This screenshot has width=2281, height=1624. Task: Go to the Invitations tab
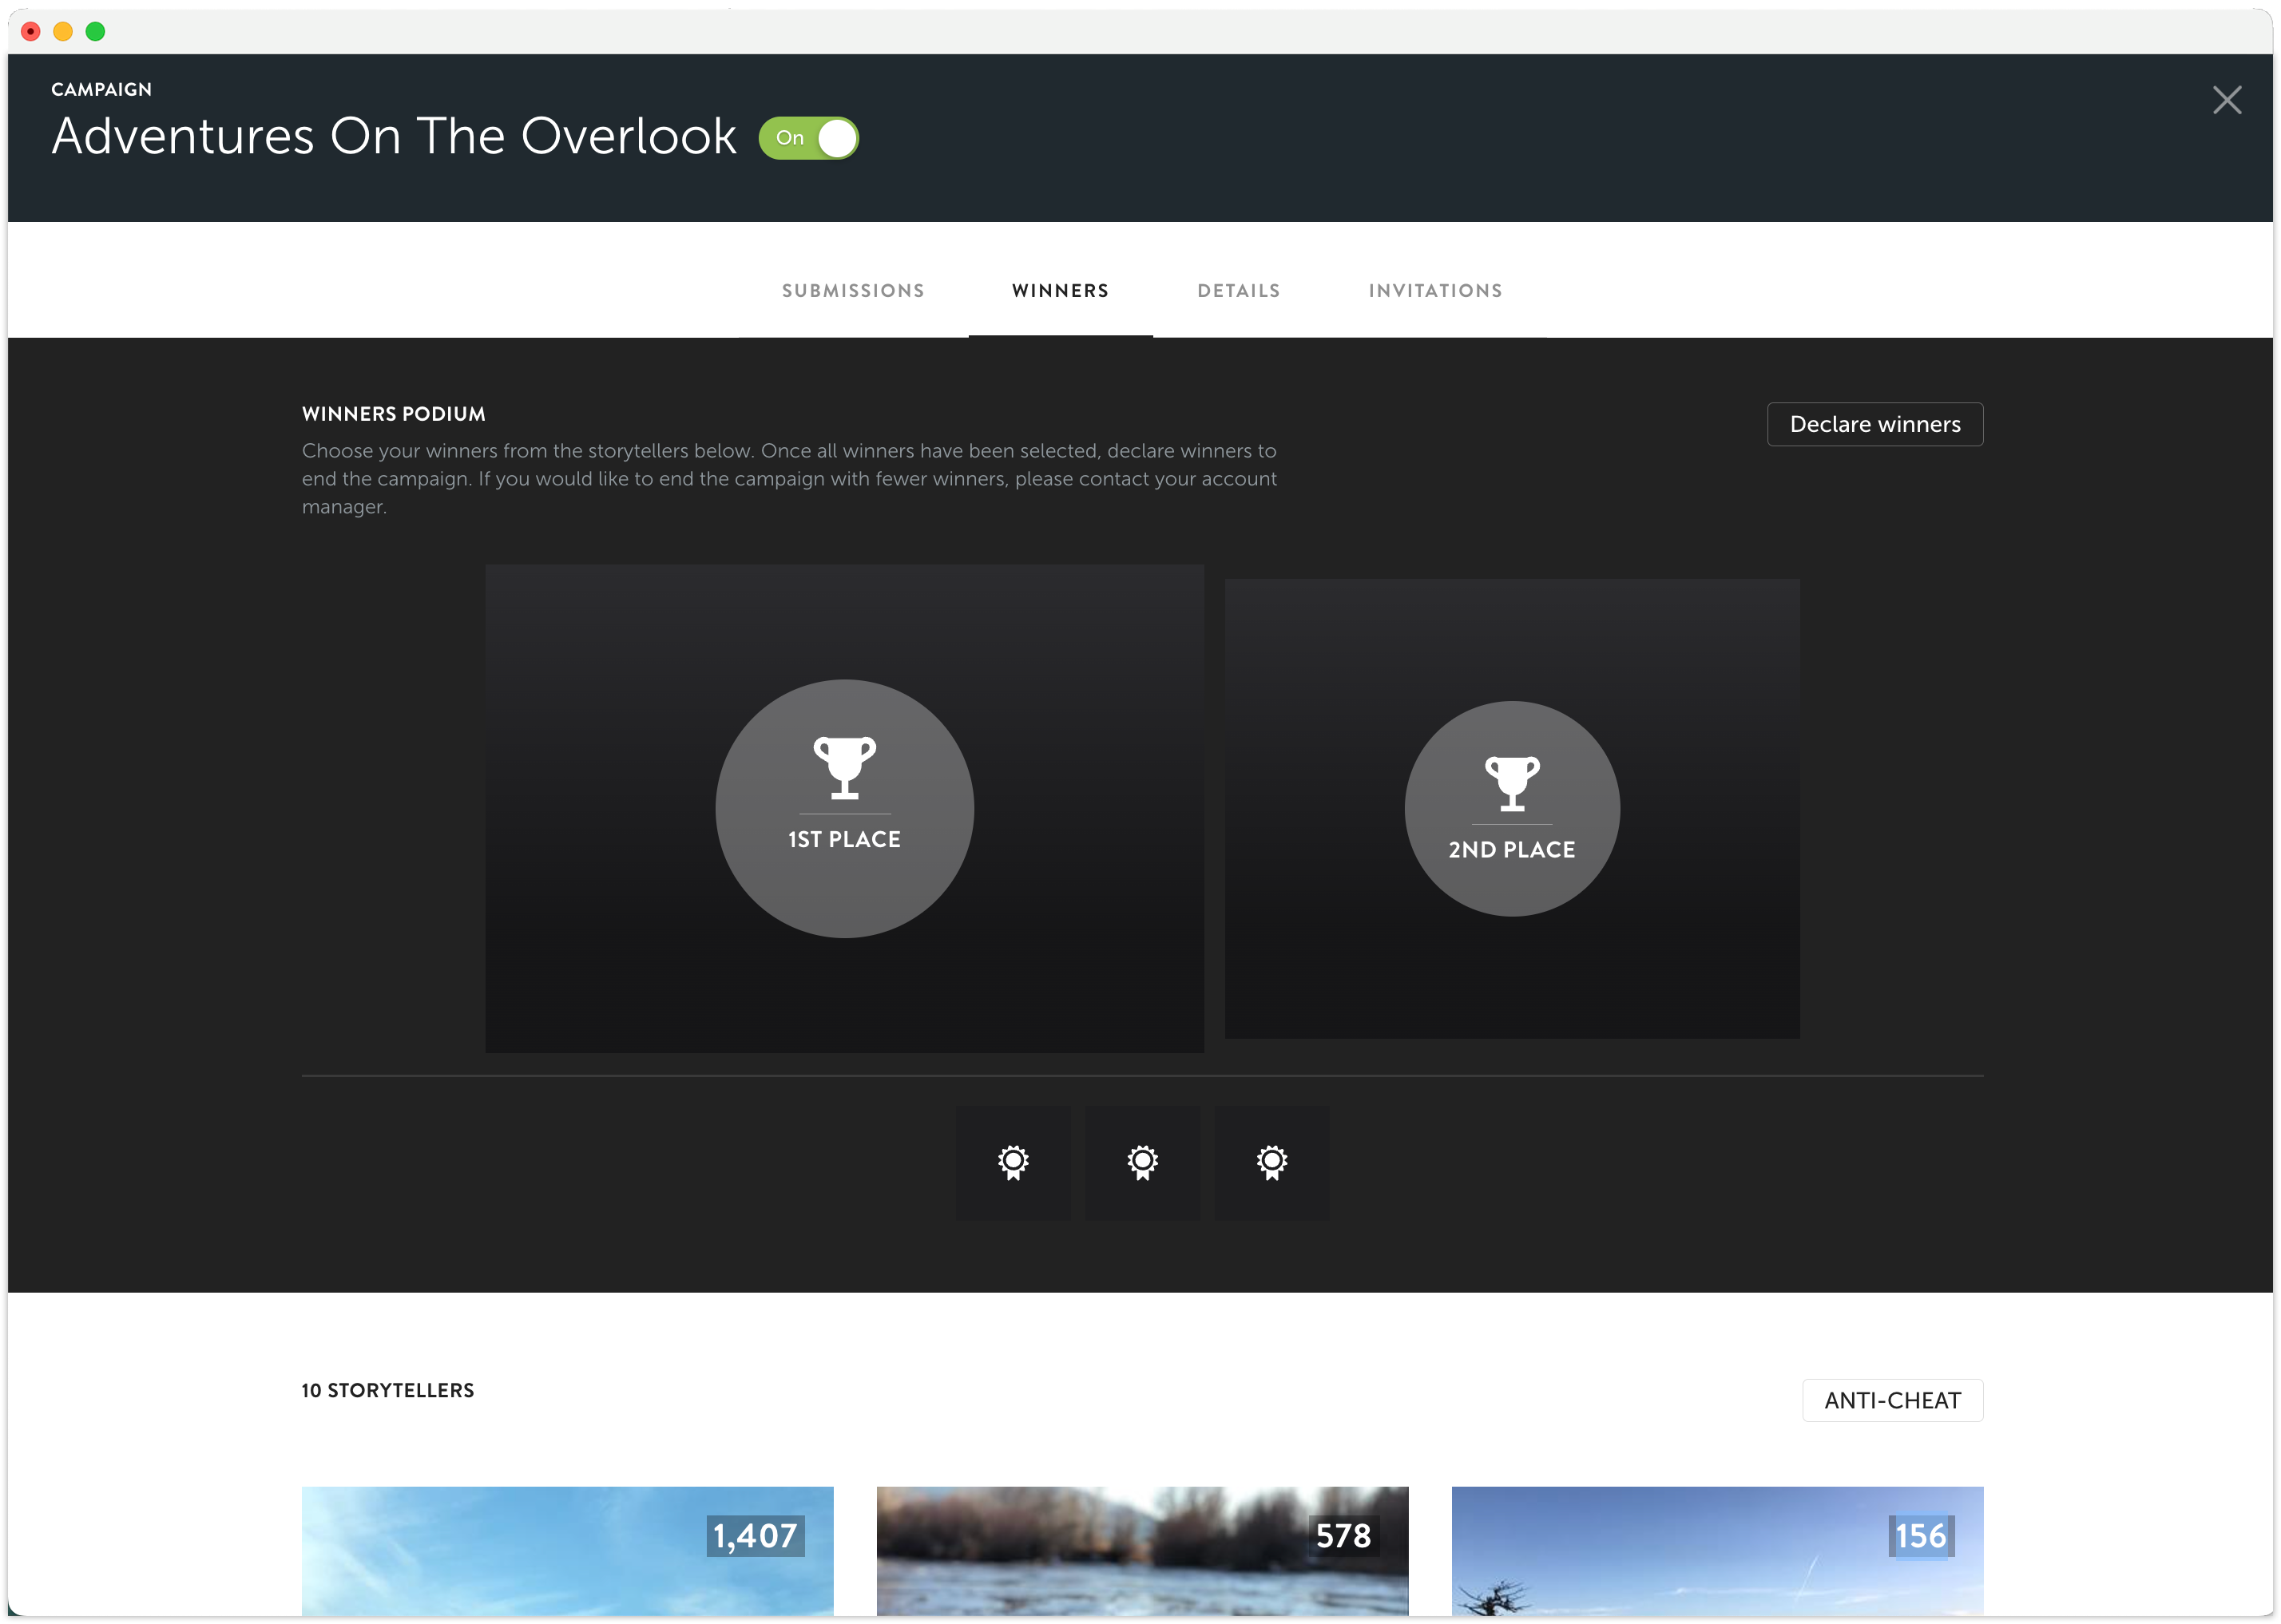click(1435, 291)
